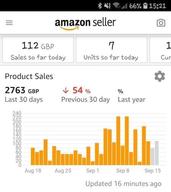Open the Sales so far today card
171x192 pixels.
click(38, 50)
